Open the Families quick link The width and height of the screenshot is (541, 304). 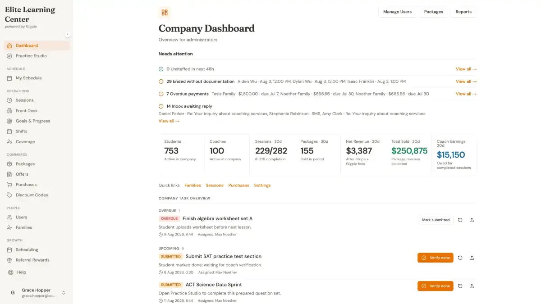[x=193, y=185]
